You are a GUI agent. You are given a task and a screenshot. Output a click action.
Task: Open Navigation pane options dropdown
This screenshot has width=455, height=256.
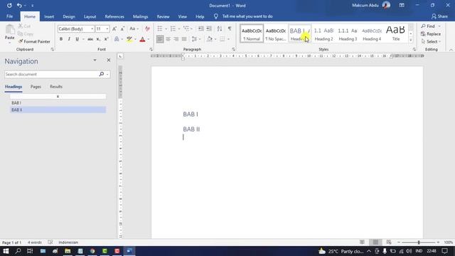pyautogui.click(x=95, y=60)
